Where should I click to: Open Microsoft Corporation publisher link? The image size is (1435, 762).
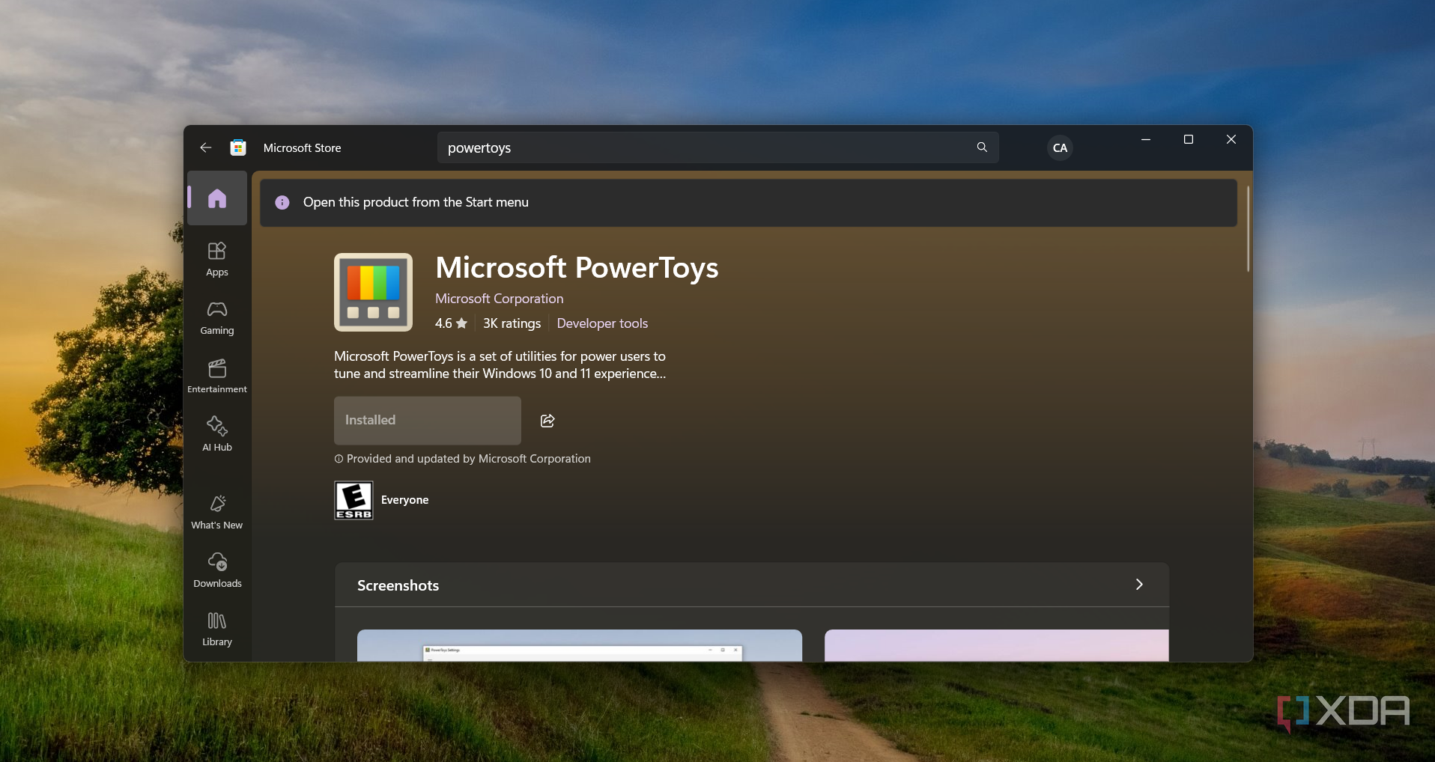(x=499, y=299)
